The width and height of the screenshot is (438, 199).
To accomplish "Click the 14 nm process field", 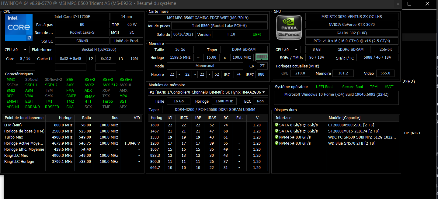I will pyautogui.click(x=127, y=17).
